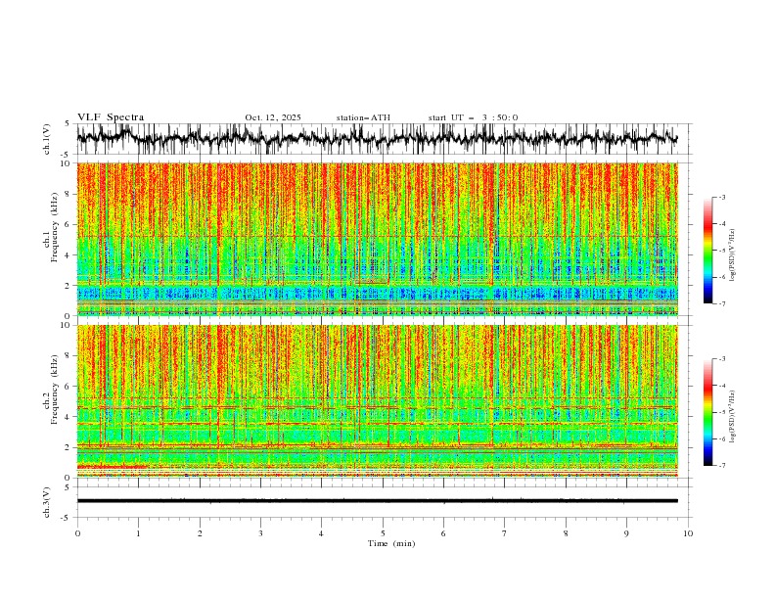Click the "VLF Spectra" title text
Image resolution: width=775 pixels, height=599 pixels.
point(111,117)
